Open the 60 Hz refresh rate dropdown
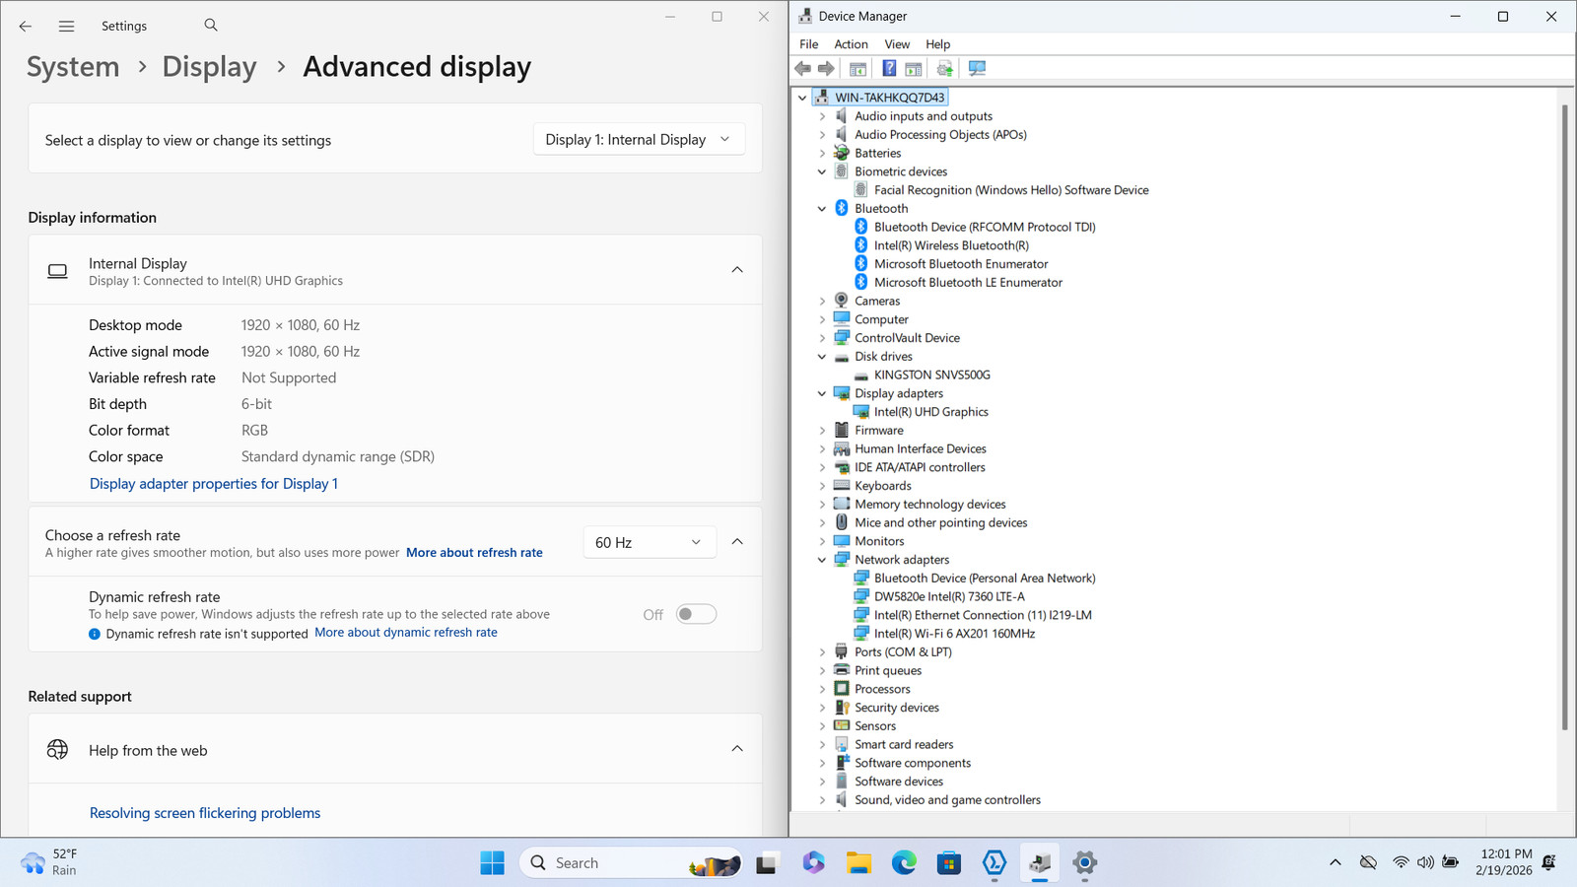 click(x=649, y=542)
